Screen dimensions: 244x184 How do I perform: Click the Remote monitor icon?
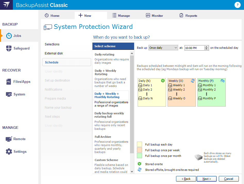point(9,139)
